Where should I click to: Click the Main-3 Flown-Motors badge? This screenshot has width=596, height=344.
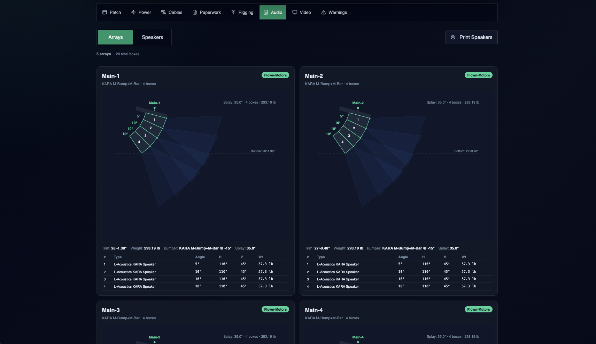pyautogui.click(x=275, y=309)
